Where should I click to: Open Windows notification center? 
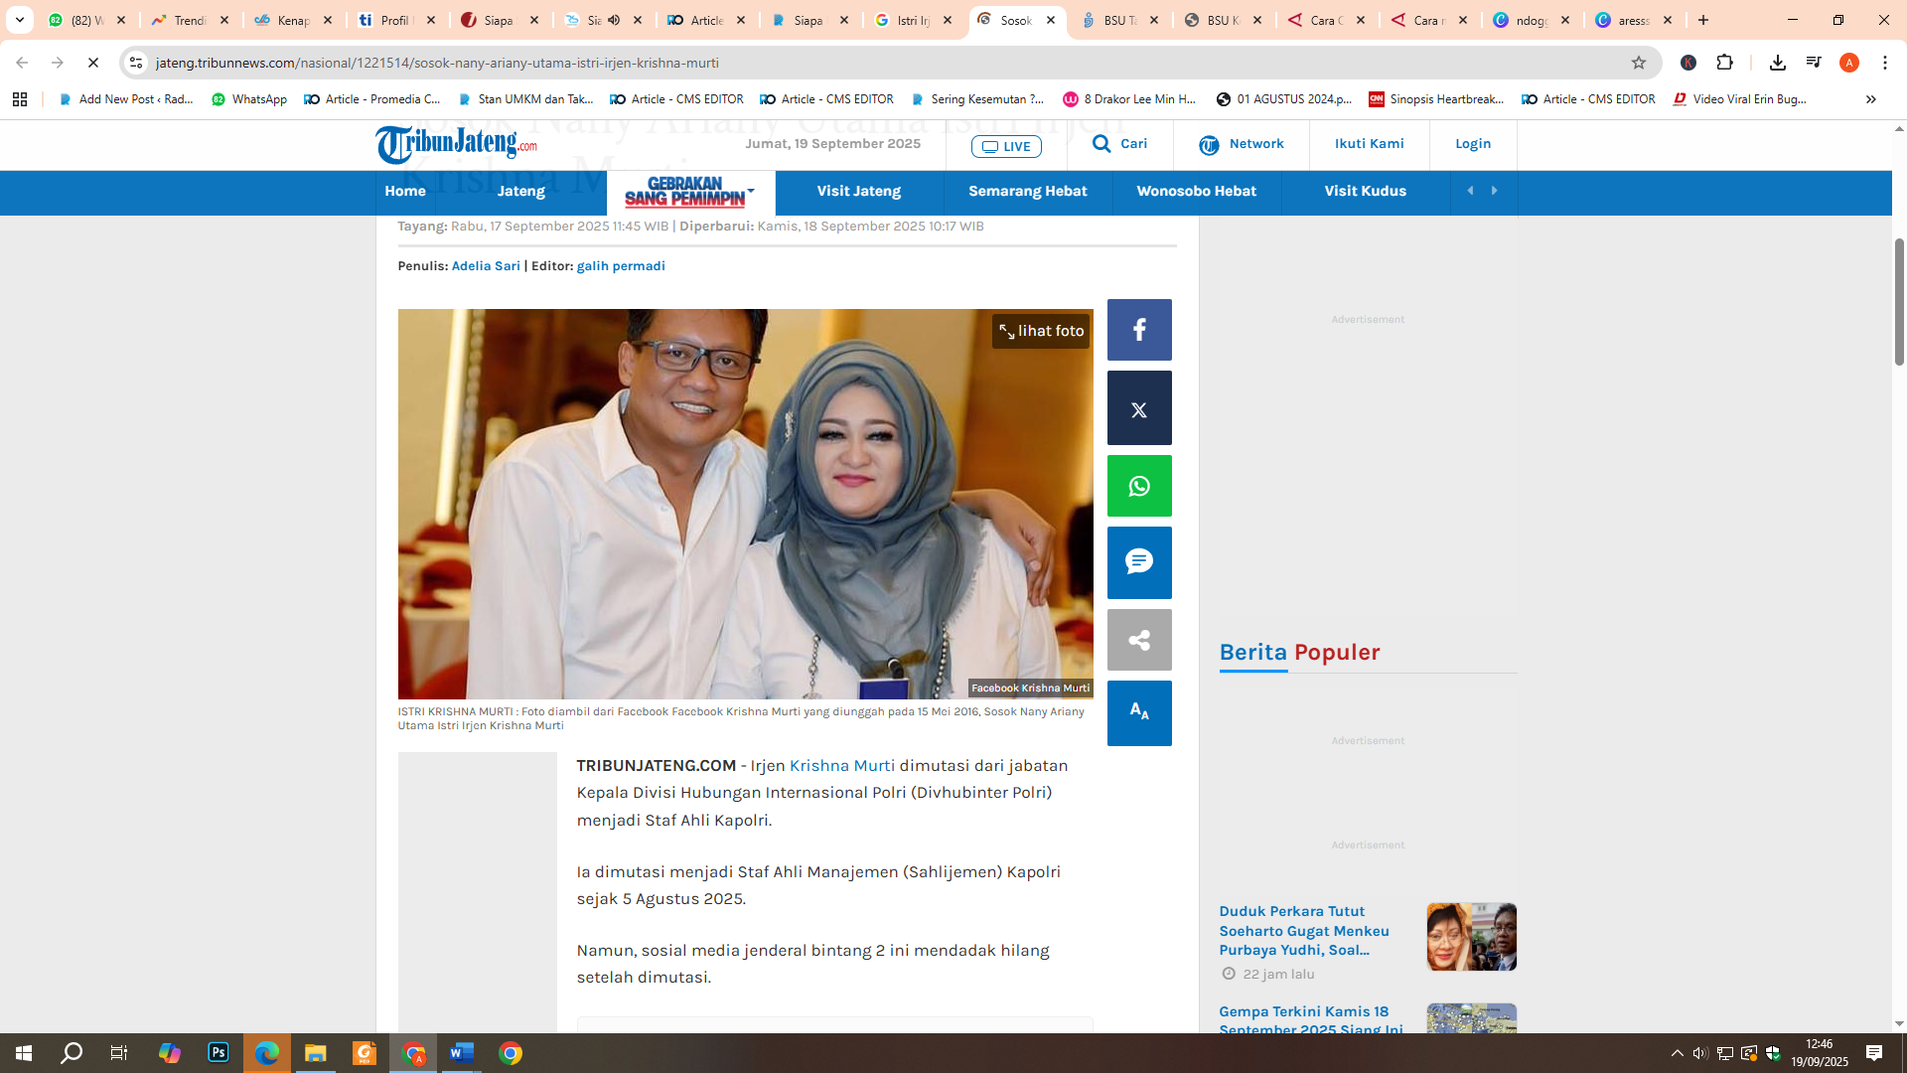point(1874,1053)
